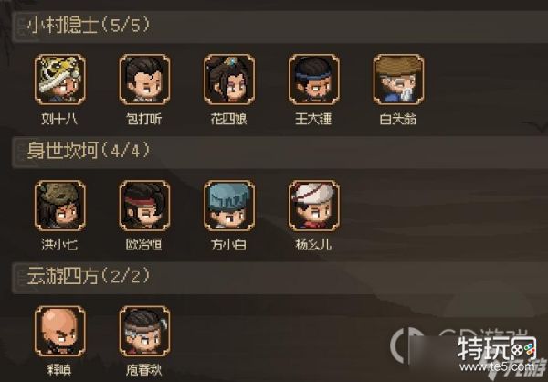Viewport: 548px width, 382px height.
Task: Collapse the 云游四方 (2/2) section header
Action: (x=279, y=278)
